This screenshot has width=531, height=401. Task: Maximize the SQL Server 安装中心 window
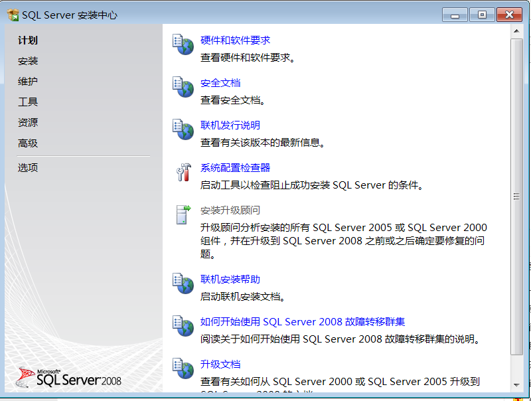(482, 15)
